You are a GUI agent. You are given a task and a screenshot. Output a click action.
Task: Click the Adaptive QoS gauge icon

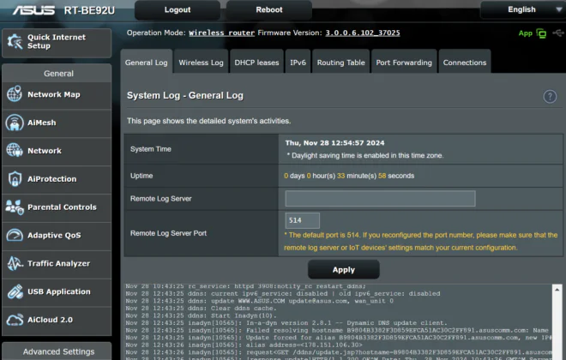(15, 235)
